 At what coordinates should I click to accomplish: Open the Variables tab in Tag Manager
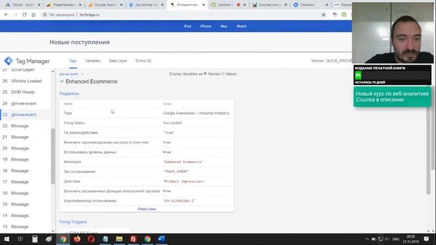coord(93,61)
